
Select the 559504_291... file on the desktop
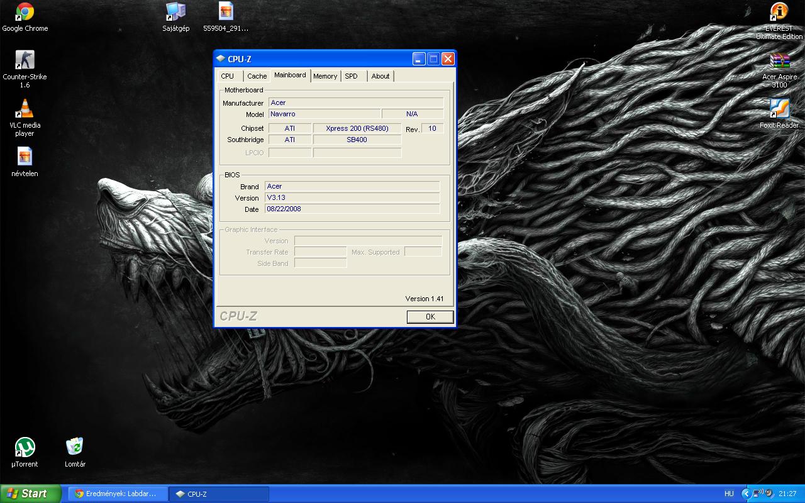click(x=226, y=16)
